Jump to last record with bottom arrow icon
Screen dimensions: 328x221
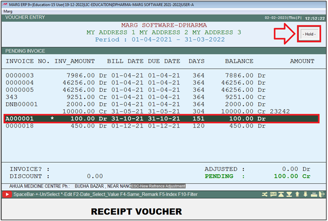click(x=289, y=195)
